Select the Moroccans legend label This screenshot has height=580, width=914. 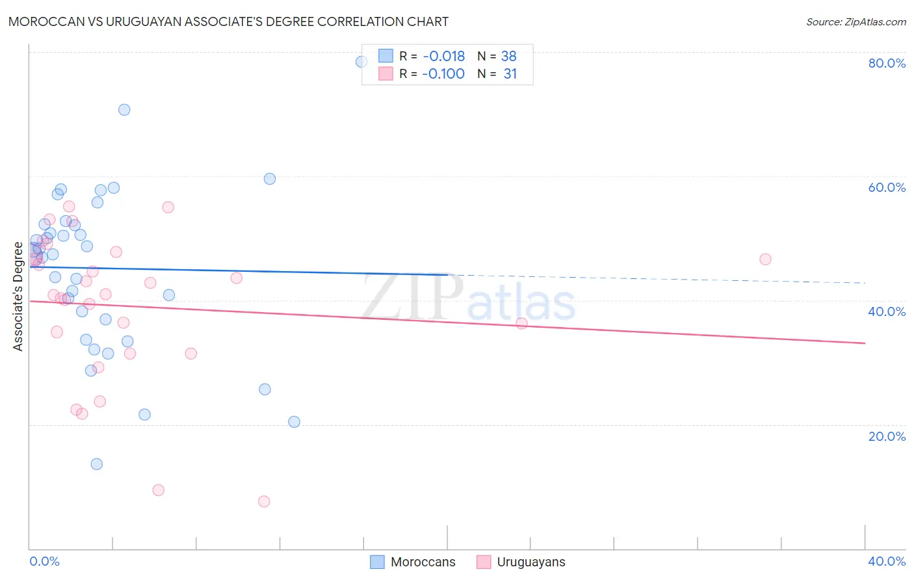[x=423, y=562]
